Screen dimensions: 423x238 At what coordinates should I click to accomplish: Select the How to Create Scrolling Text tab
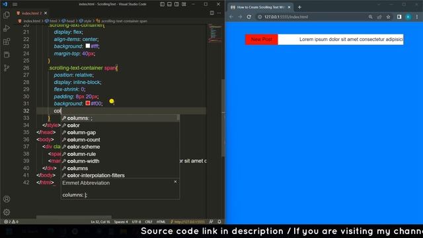click(x=260, y=7)
